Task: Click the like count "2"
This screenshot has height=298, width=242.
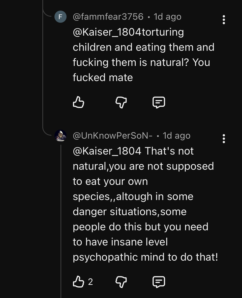Action: pos(90,282)
